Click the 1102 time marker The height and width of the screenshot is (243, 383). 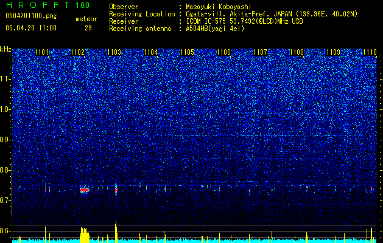(x=78, y=52)
